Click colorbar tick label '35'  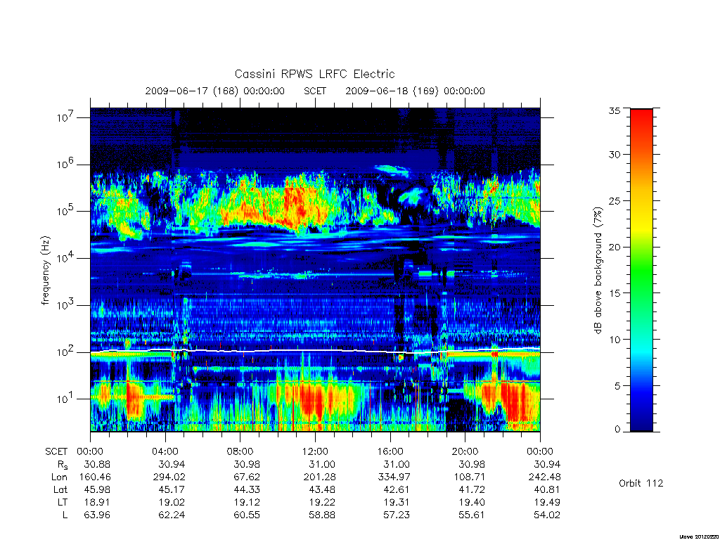tap(615, 110)
